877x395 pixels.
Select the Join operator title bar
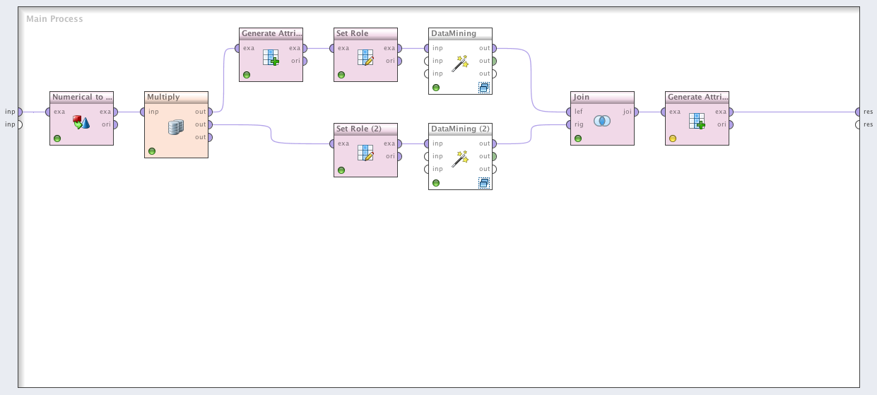coord(602,98)
